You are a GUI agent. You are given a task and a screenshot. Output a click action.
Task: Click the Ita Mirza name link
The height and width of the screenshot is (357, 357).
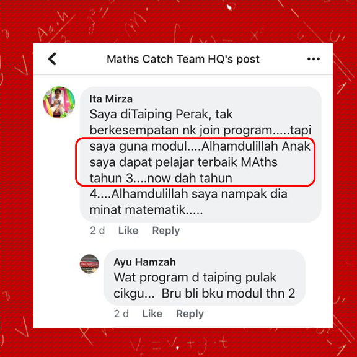(x=111, y=99)
